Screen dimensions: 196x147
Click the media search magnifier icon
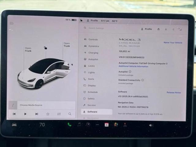pyautogui.click(x=70, y=114)
